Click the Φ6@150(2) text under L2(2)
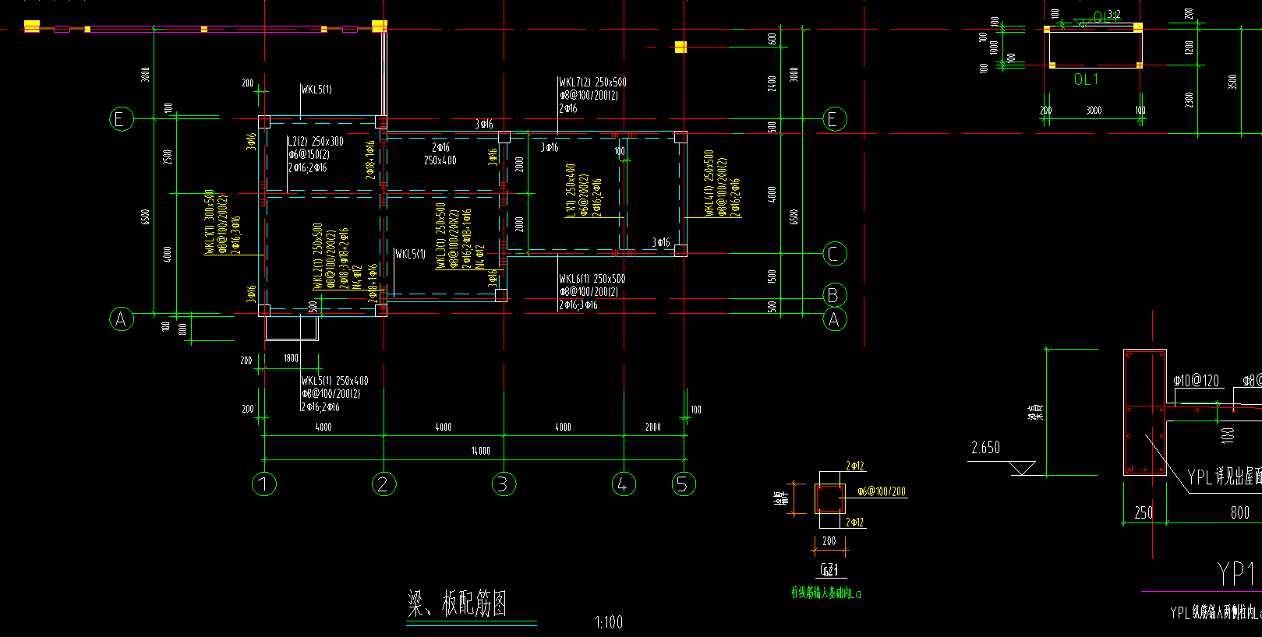The image size is (1262, 637). (309, 154)
